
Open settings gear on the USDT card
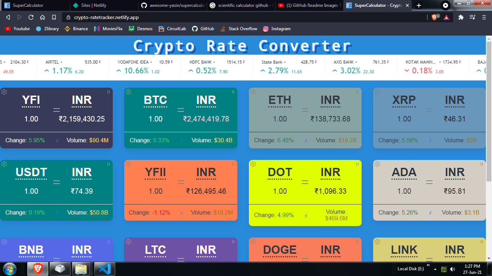pos(4,164)
